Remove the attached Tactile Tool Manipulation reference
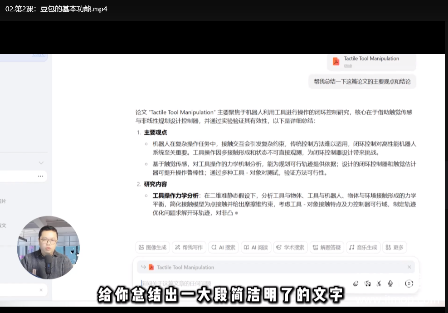 point(409,267)
